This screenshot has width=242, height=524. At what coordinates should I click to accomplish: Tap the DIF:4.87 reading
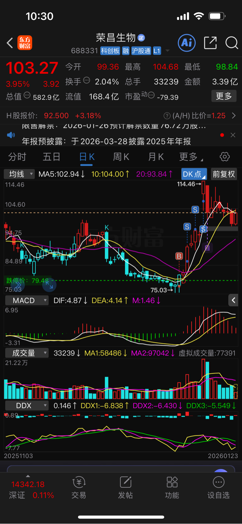click(x=70, y=300)
